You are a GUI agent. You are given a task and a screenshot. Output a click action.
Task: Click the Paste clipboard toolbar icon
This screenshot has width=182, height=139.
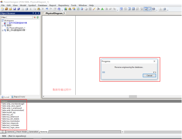point(39,9)
